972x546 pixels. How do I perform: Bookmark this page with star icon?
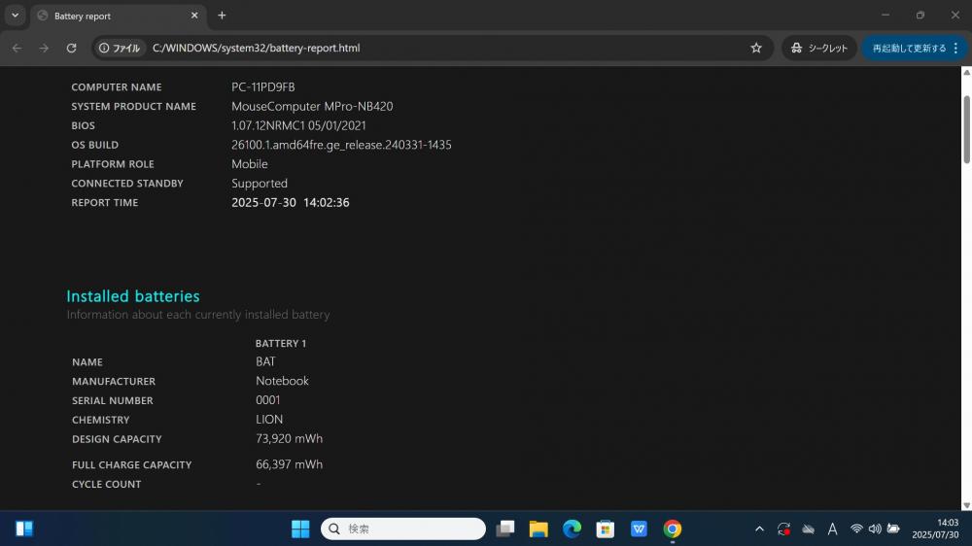point(756,48)
